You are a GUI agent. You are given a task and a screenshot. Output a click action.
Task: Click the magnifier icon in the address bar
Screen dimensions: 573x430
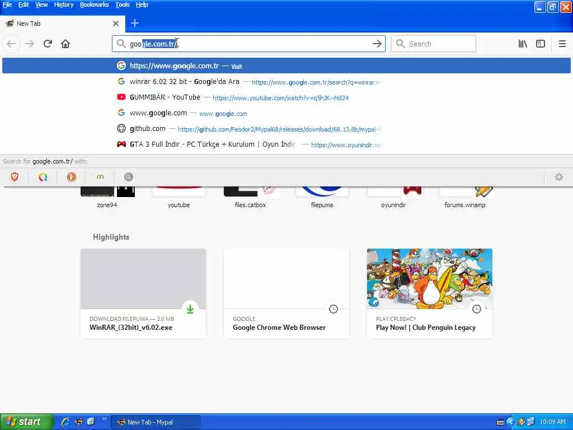(121, 44)
